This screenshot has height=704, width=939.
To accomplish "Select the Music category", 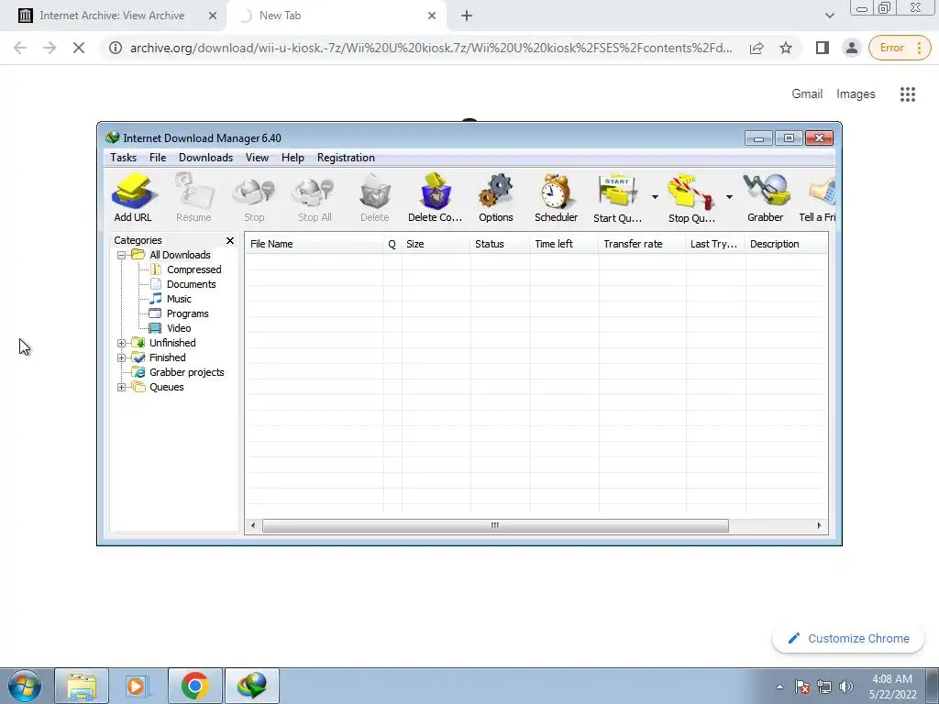I will pyautogui.click(x=179, y=299).
